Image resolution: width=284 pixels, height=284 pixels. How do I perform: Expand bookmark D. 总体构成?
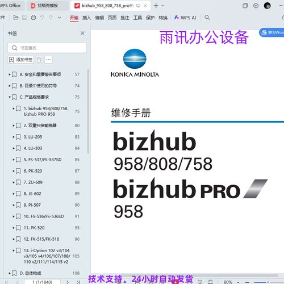pos(10,273)
